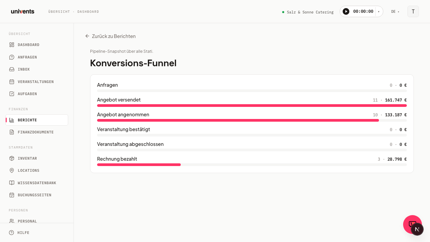
Task: Click the Inbox tray icon
Action: tap(12, 69)
